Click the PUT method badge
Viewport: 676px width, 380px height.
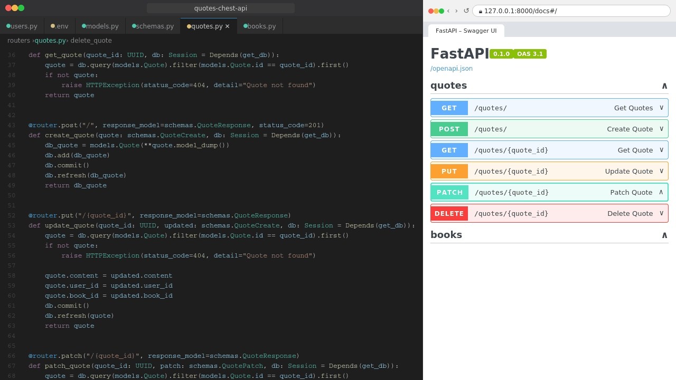pos(449,171)
